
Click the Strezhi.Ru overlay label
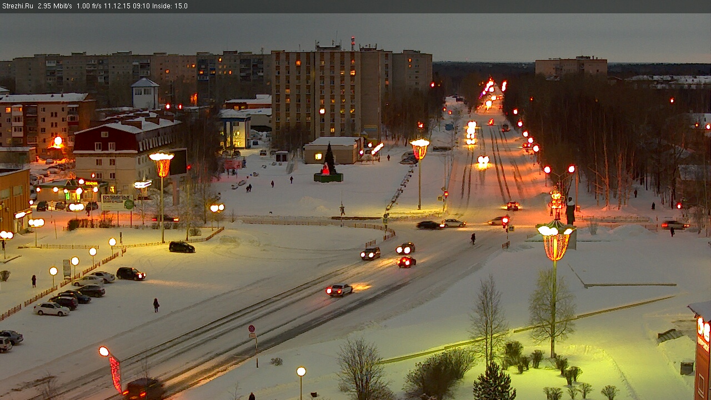18,6
